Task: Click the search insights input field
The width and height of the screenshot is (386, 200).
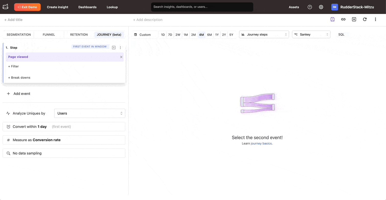Action: (x=202, y=7)
